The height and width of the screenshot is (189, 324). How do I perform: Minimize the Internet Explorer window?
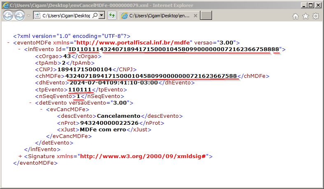coord(303,5)
